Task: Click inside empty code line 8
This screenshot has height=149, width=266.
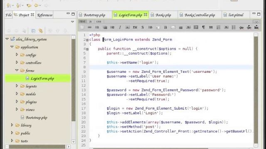Action: [171, 67]
